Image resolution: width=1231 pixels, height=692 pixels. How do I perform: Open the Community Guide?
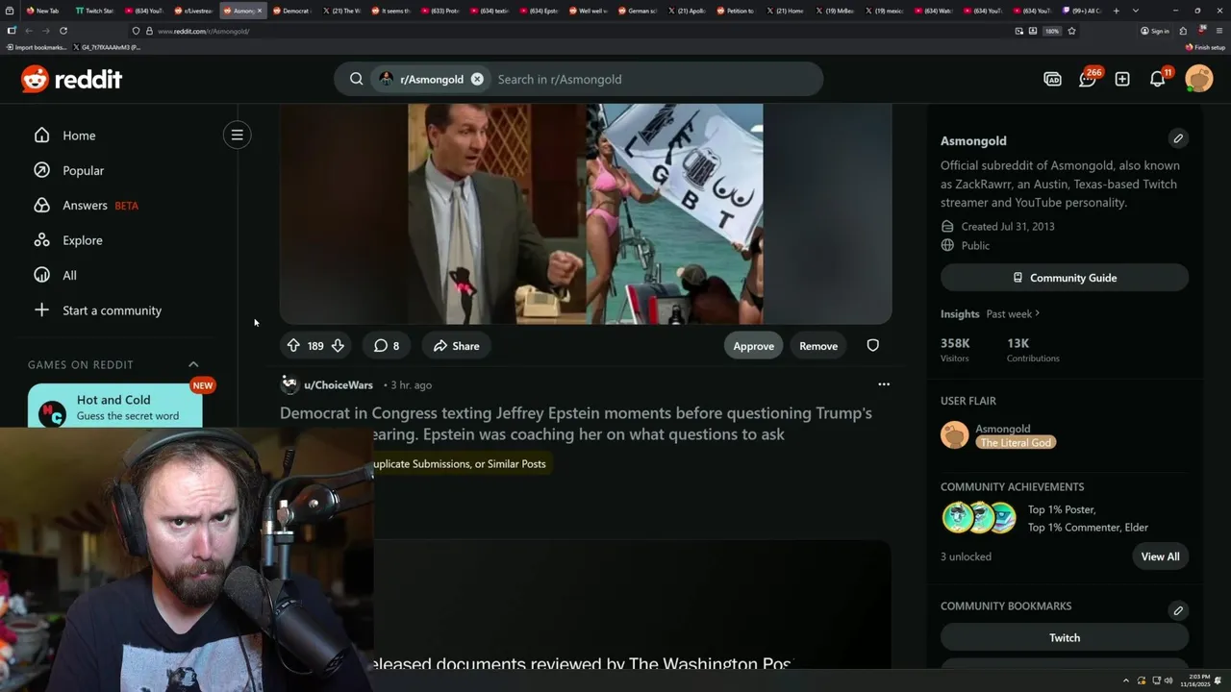(1065, 278)
